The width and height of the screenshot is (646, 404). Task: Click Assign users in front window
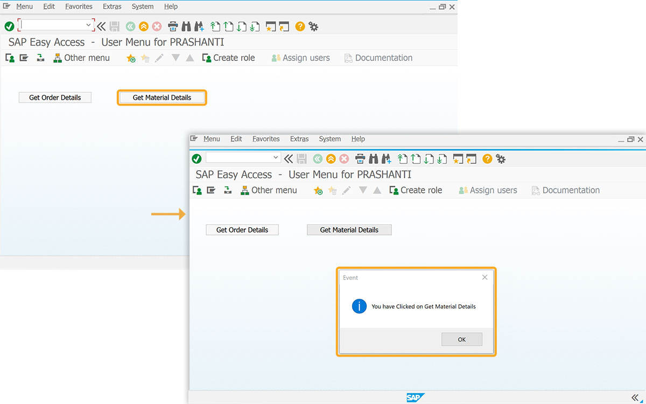[x=488, y=190]
